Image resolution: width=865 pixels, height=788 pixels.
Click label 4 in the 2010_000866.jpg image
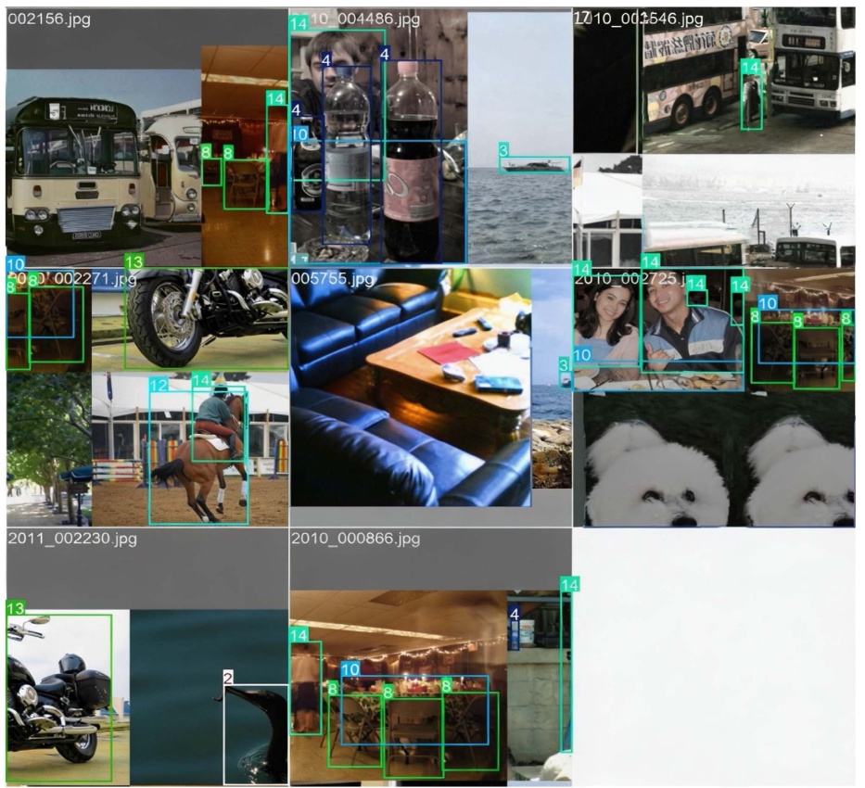(x=514, y=615)
